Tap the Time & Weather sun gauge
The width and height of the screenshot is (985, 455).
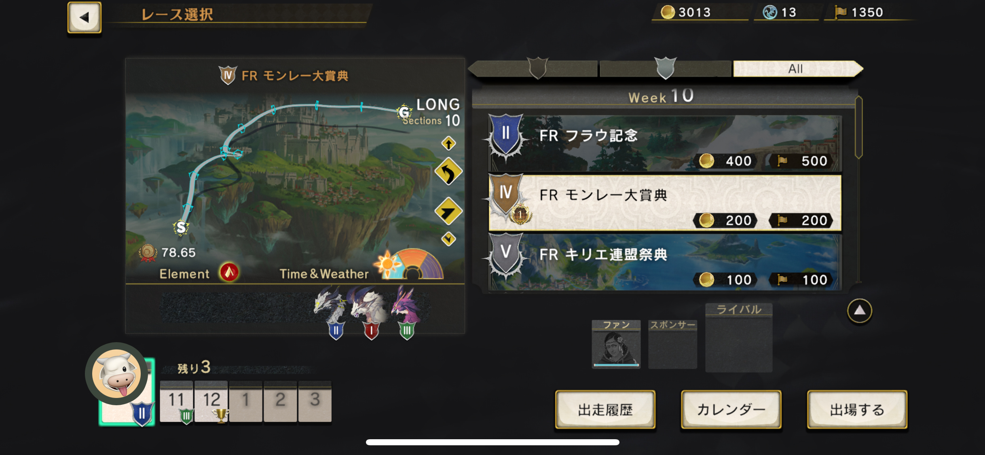(x=409, y=264)
